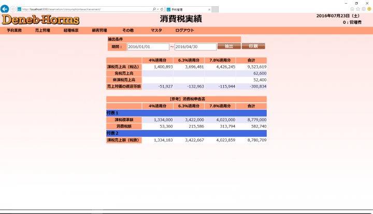Open the 売上管理 menu
Screen dimensions: 373x214
pos(42,31)
